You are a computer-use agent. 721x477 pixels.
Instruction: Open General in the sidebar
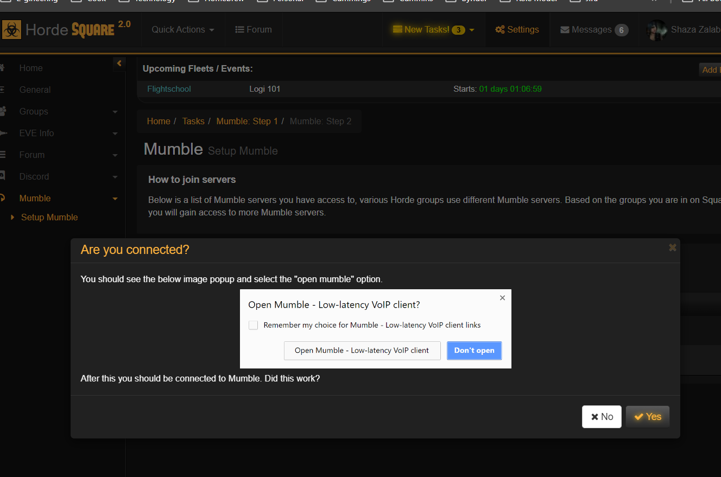35,90
